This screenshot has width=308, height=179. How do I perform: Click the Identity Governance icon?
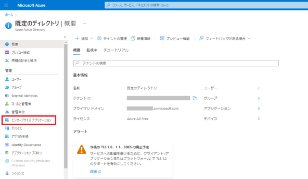tap(7, 145)
